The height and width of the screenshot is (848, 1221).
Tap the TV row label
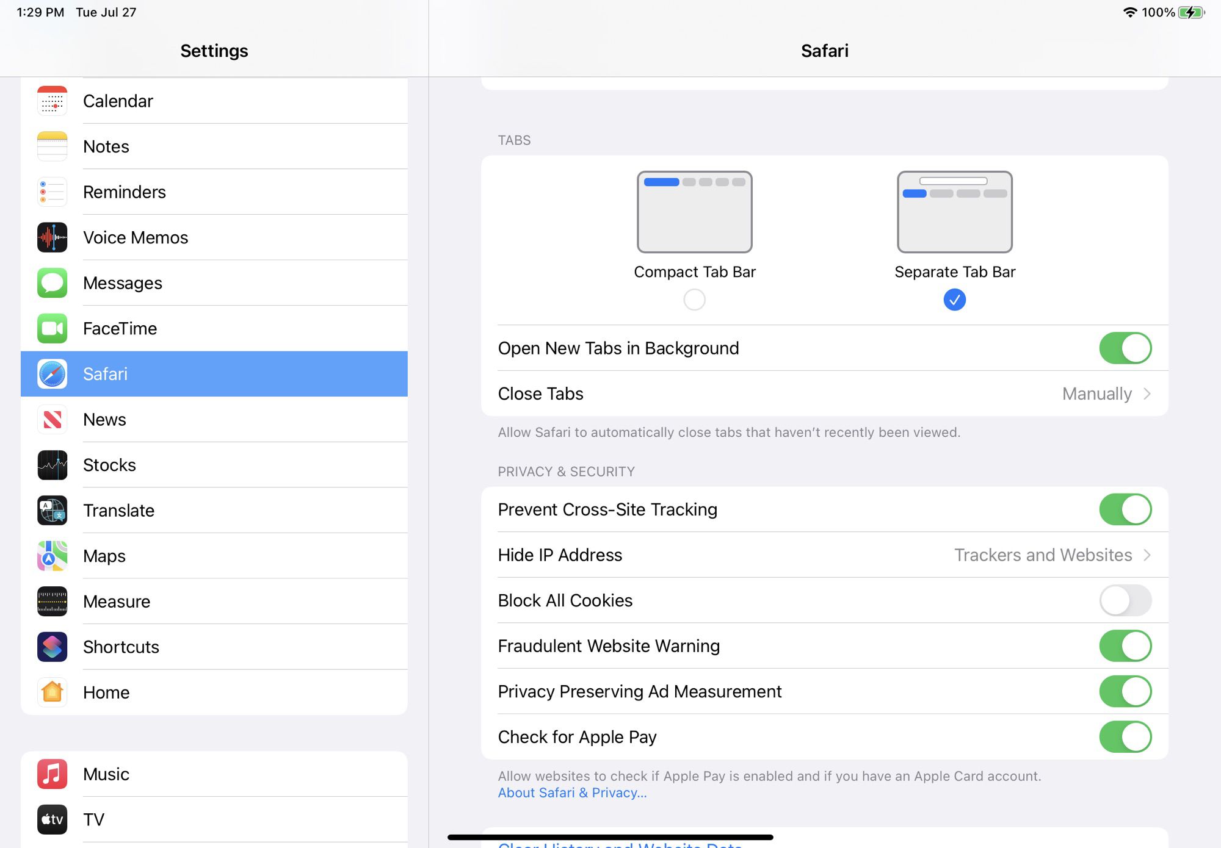[93, 819]
